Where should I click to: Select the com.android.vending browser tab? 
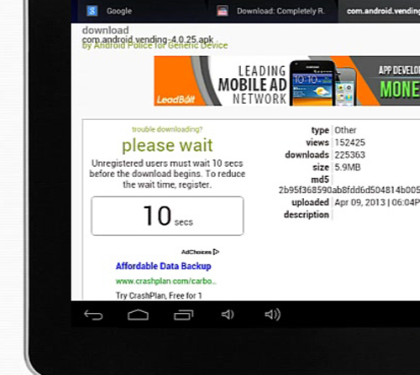click(380, 11)
